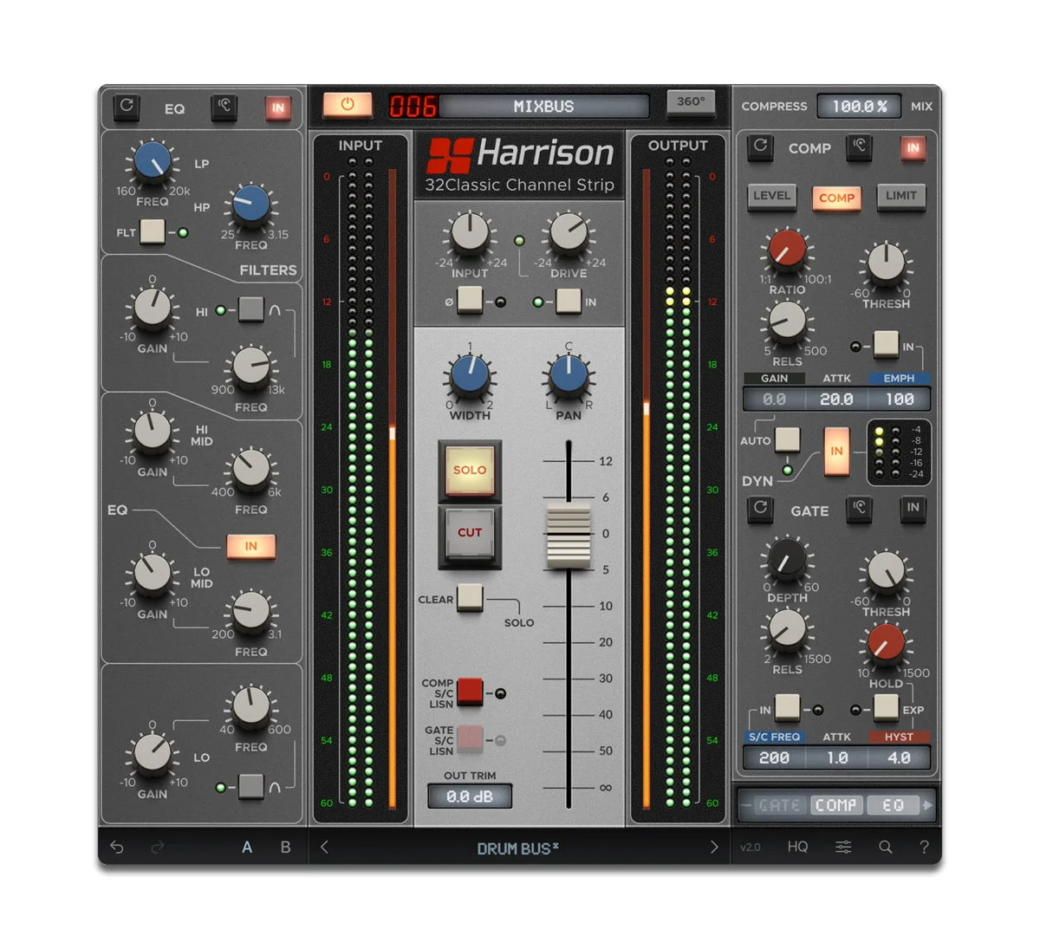This screenshot has width=1040, height=949.
Task: Open the settings sliders icon
Action: point(843,847)
